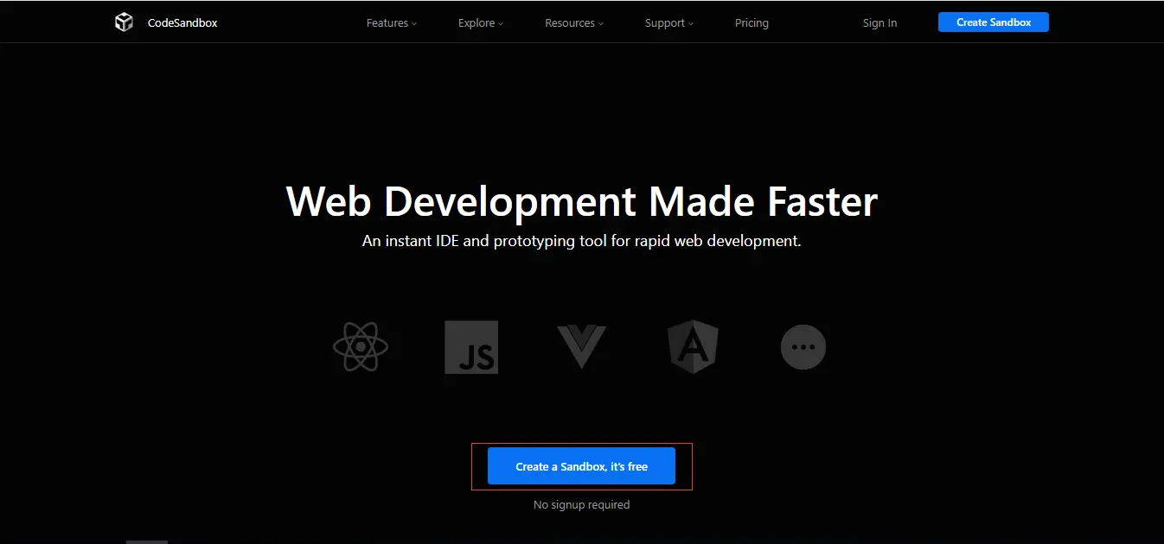This screenshot has width=1164, height=544.
Task: Expand the Features dropdown menu
Action: point(392,23)
